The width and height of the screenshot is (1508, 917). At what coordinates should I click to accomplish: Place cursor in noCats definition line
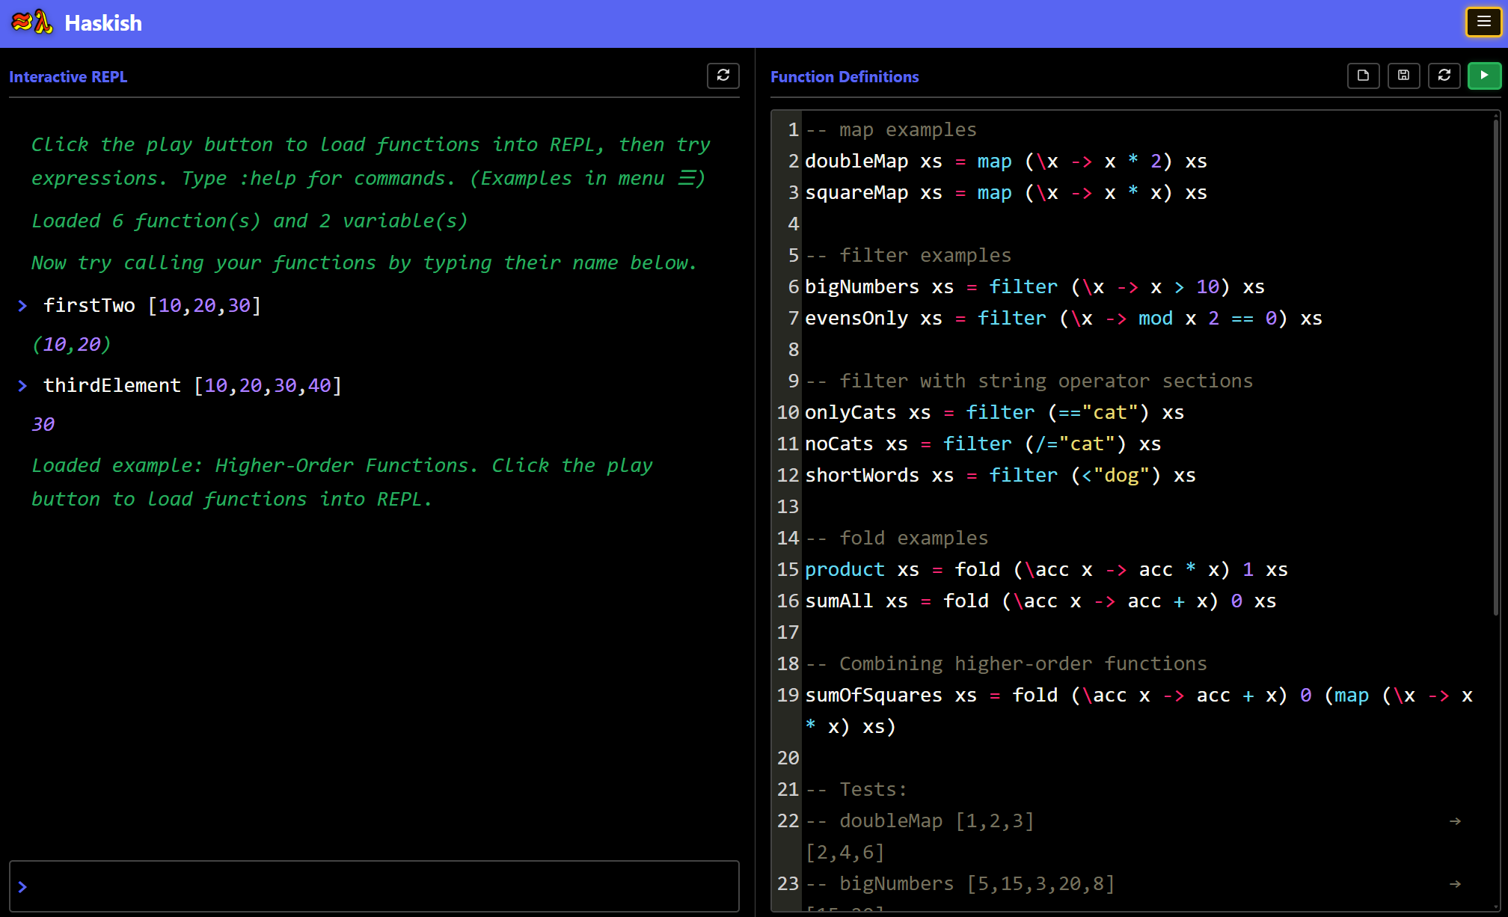(x=983, y=444)
